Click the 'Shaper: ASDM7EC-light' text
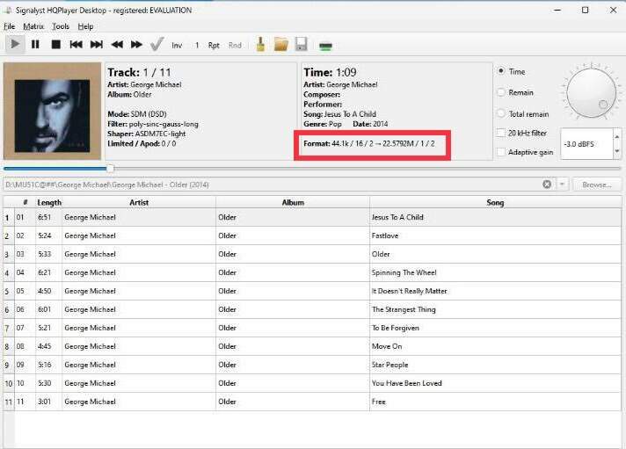The image size is (626, 449). 146,134
